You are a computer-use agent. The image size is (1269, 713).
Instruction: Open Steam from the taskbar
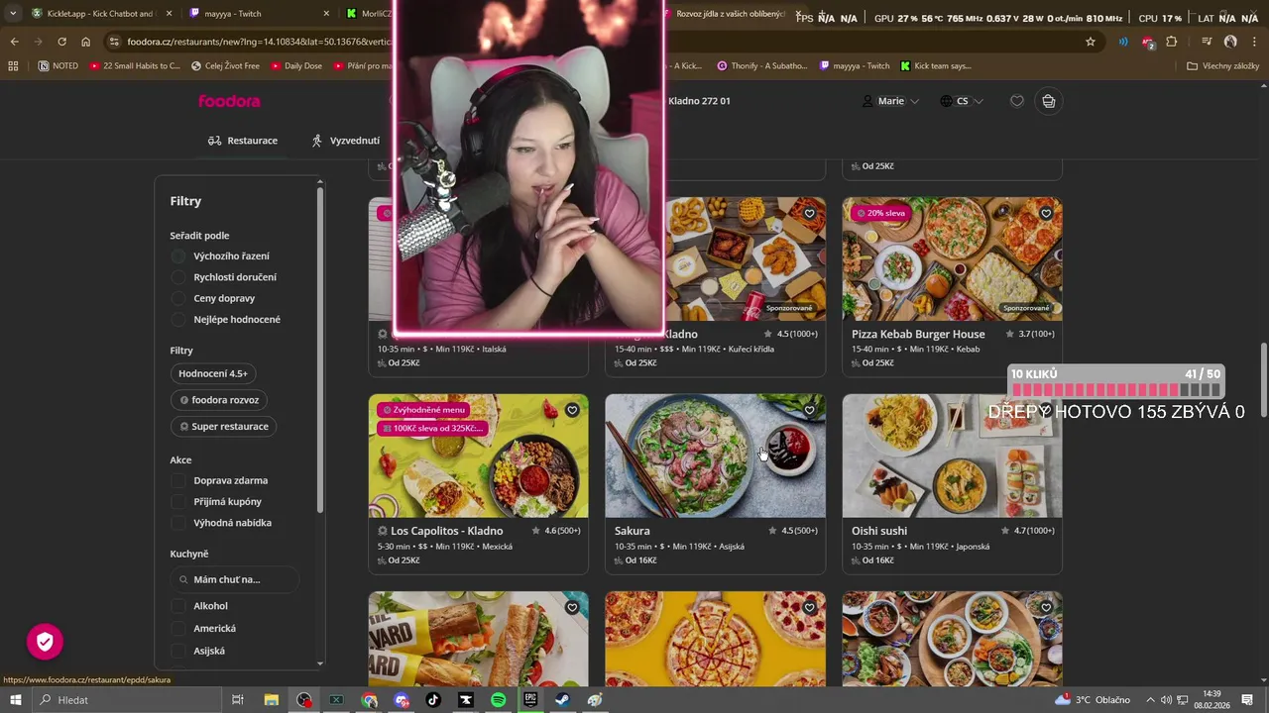point(562,700)
